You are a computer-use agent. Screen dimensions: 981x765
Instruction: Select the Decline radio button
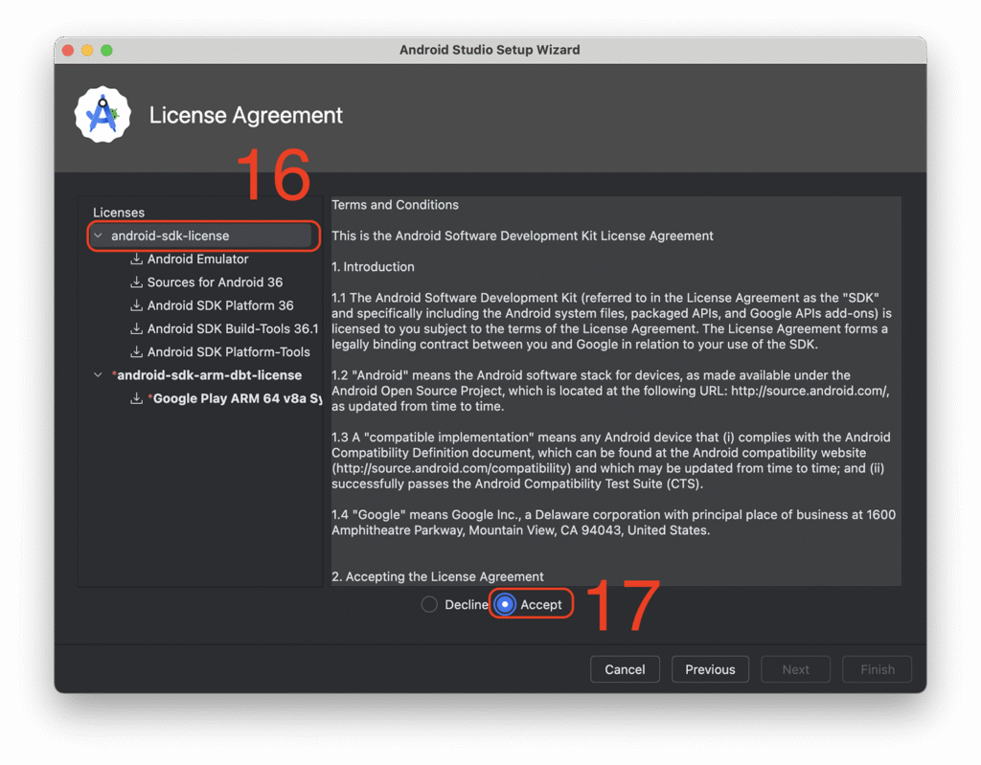[x=429, y=604]
